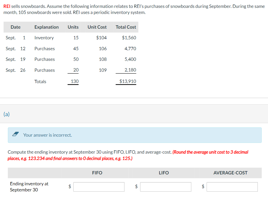The image size is (268, 200).
Task: Click the Inventory row label
Action: (x=44, y=38)
